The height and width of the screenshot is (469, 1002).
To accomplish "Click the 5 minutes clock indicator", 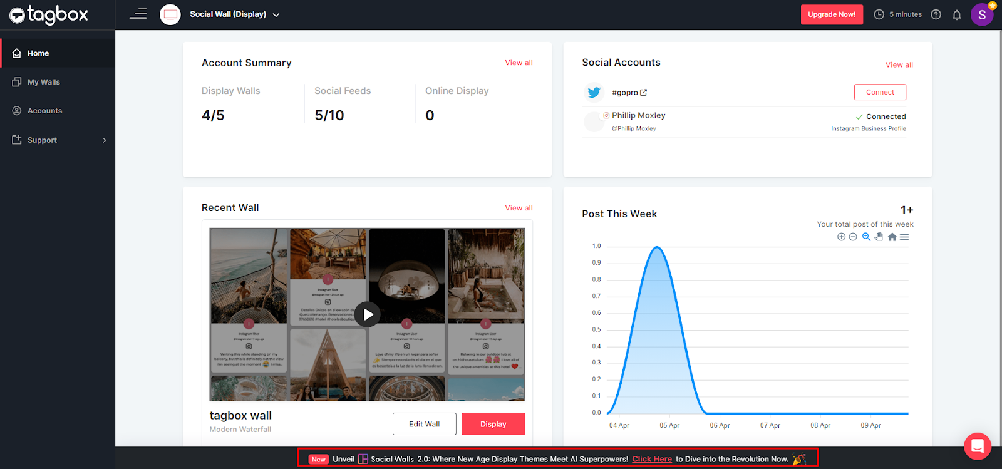I will [x=897, y=14].
